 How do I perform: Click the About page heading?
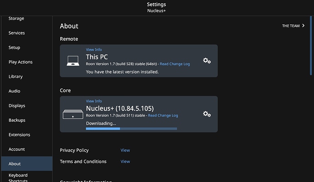(69, 26)
